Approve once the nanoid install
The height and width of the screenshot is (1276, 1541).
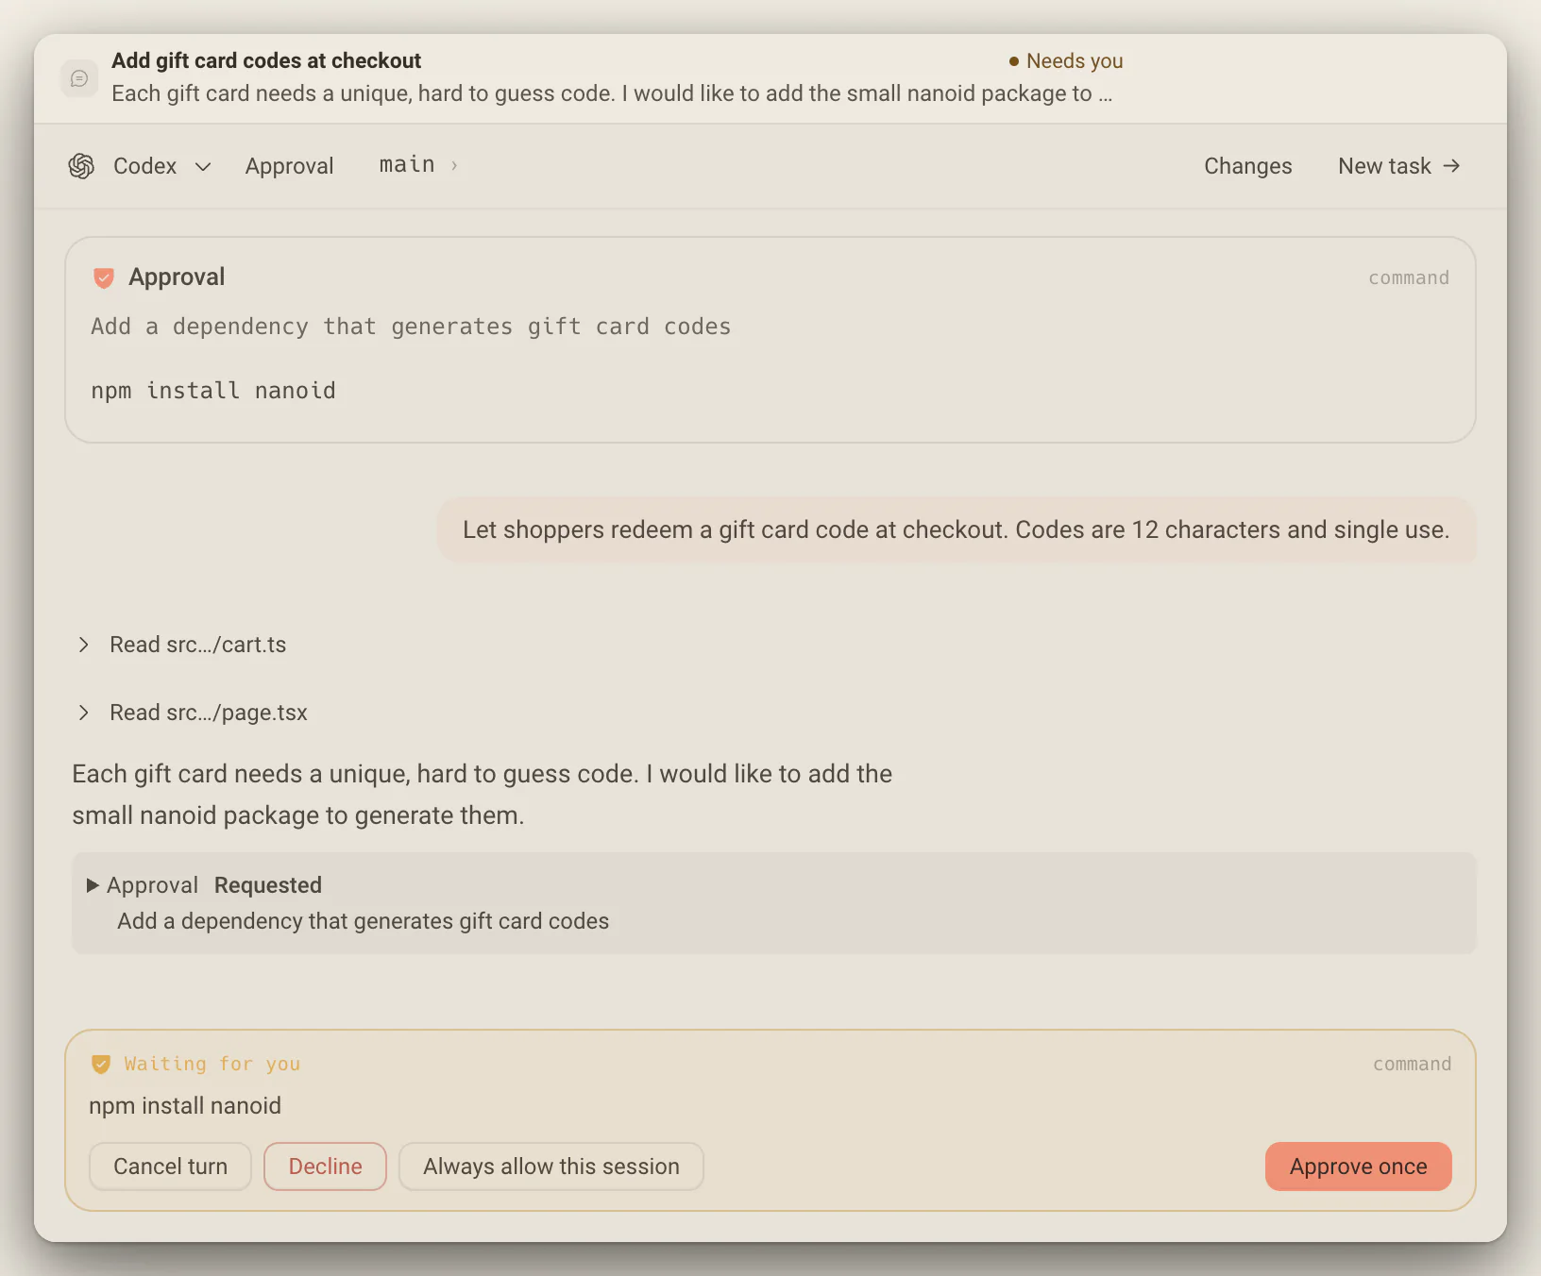click(1358, 1167)
